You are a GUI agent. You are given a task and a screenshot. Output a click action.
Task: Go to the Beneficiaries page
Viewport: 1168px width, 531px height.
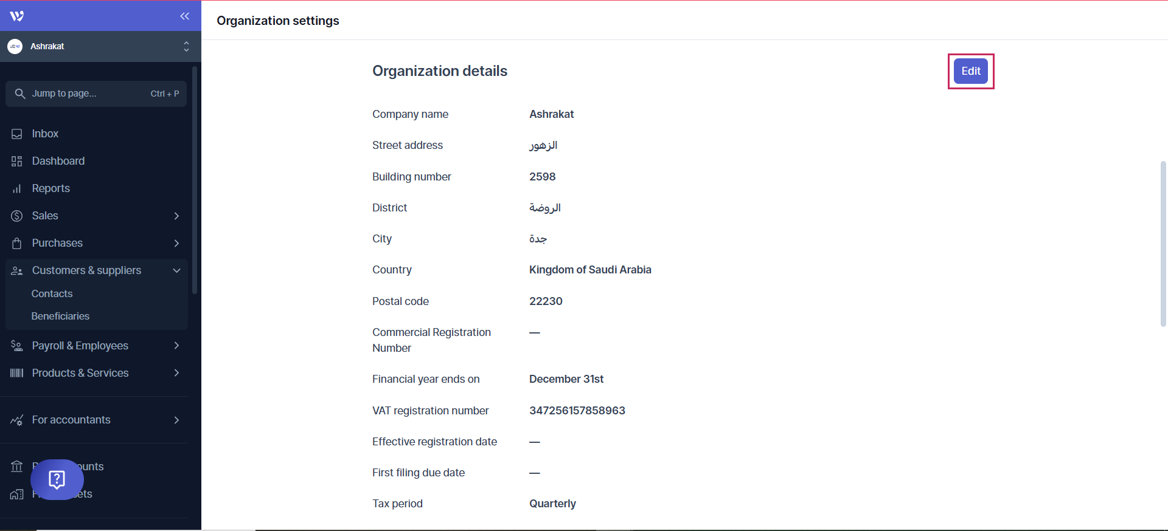(x=61, y=315)
